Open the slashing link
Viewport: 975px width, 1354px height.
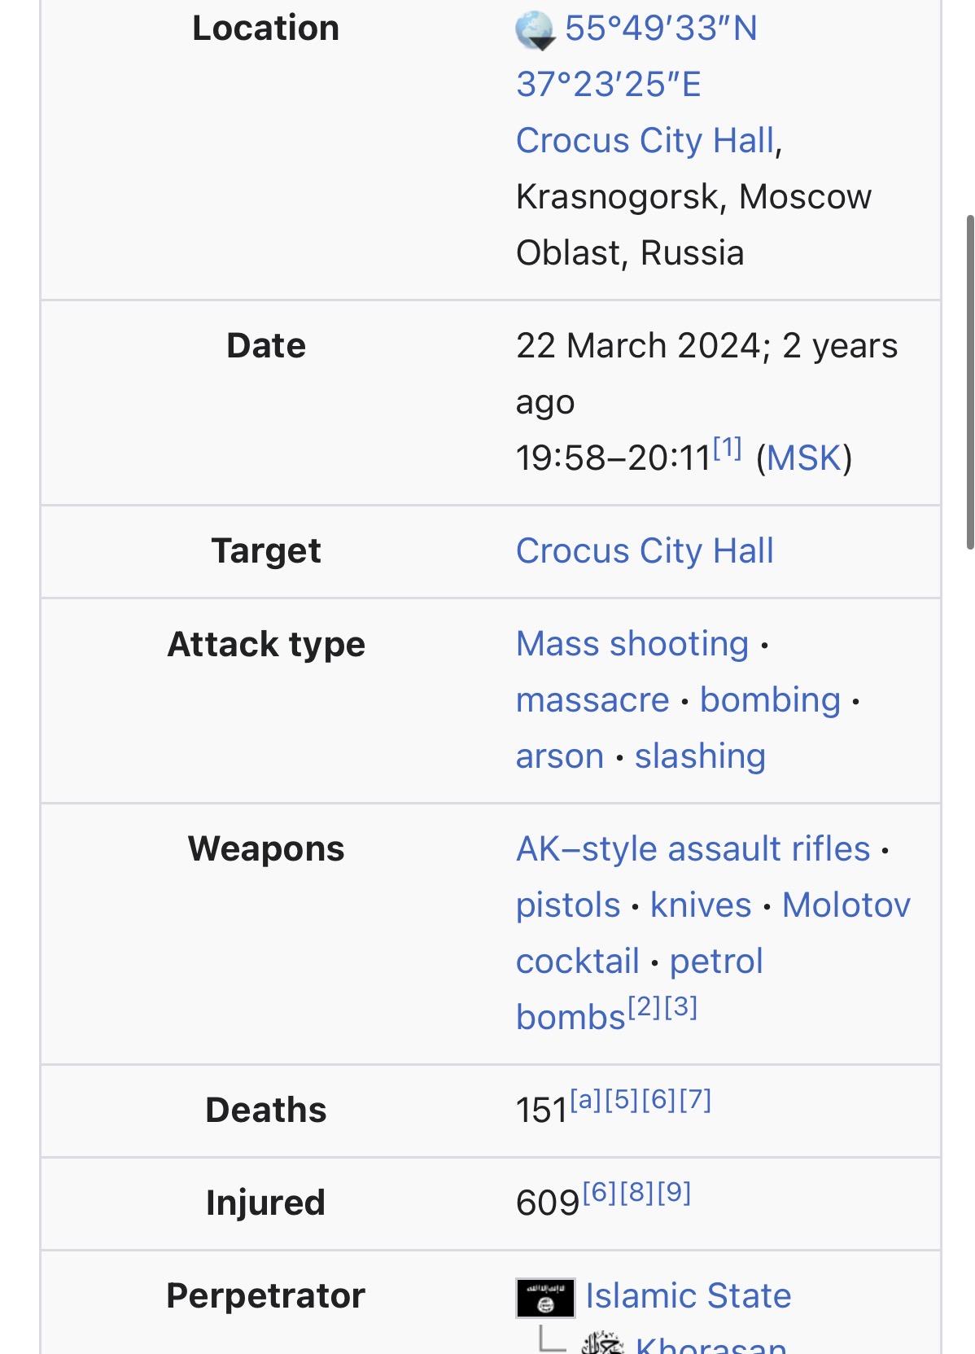point(700,756)
